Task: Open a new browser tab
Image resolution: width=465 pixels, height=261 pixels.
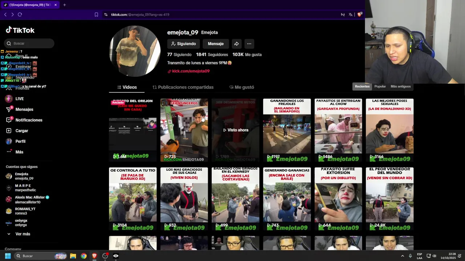Action: point(64,5)
